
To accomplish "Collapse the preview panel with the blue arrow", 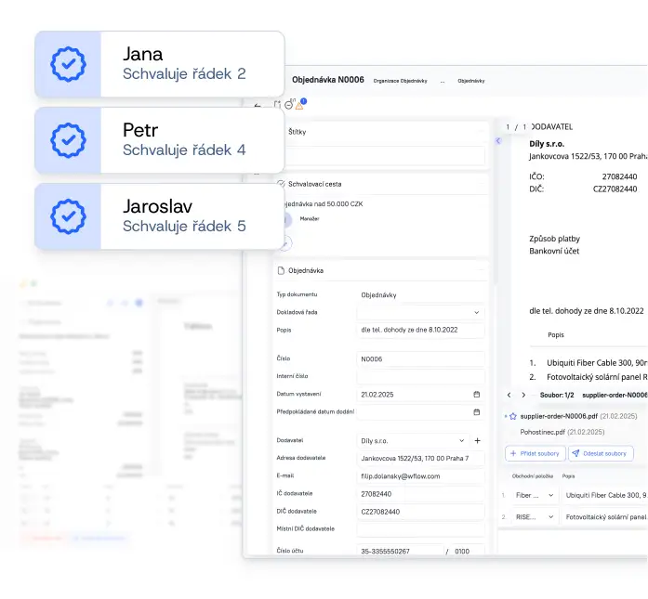I will point(498,141).
